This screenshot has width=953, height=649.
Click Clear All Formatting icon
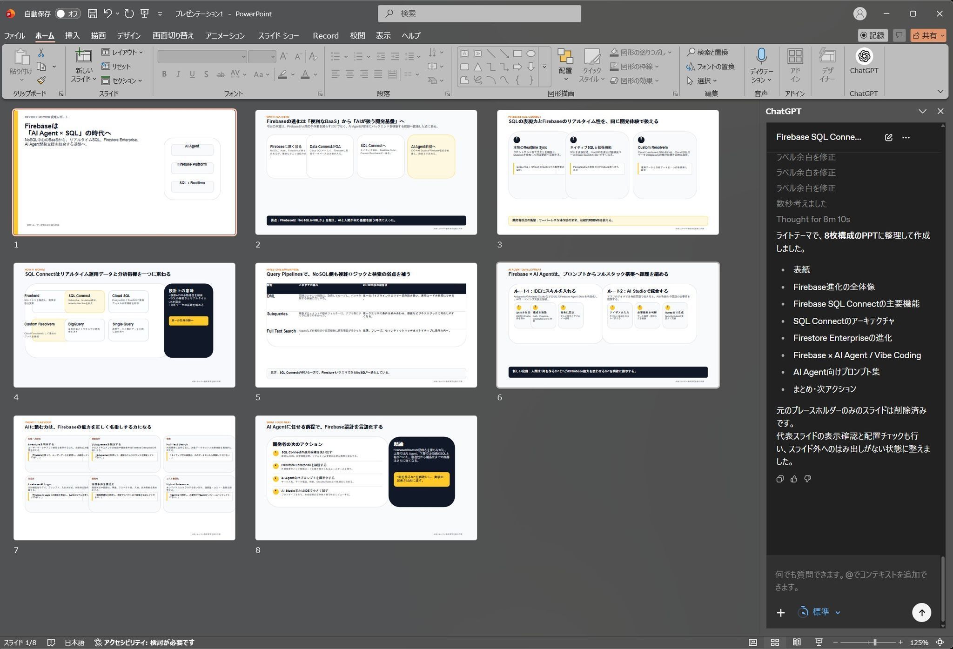click(313, 57)
